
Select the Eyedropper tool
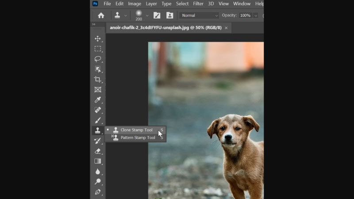click(98, 100)
